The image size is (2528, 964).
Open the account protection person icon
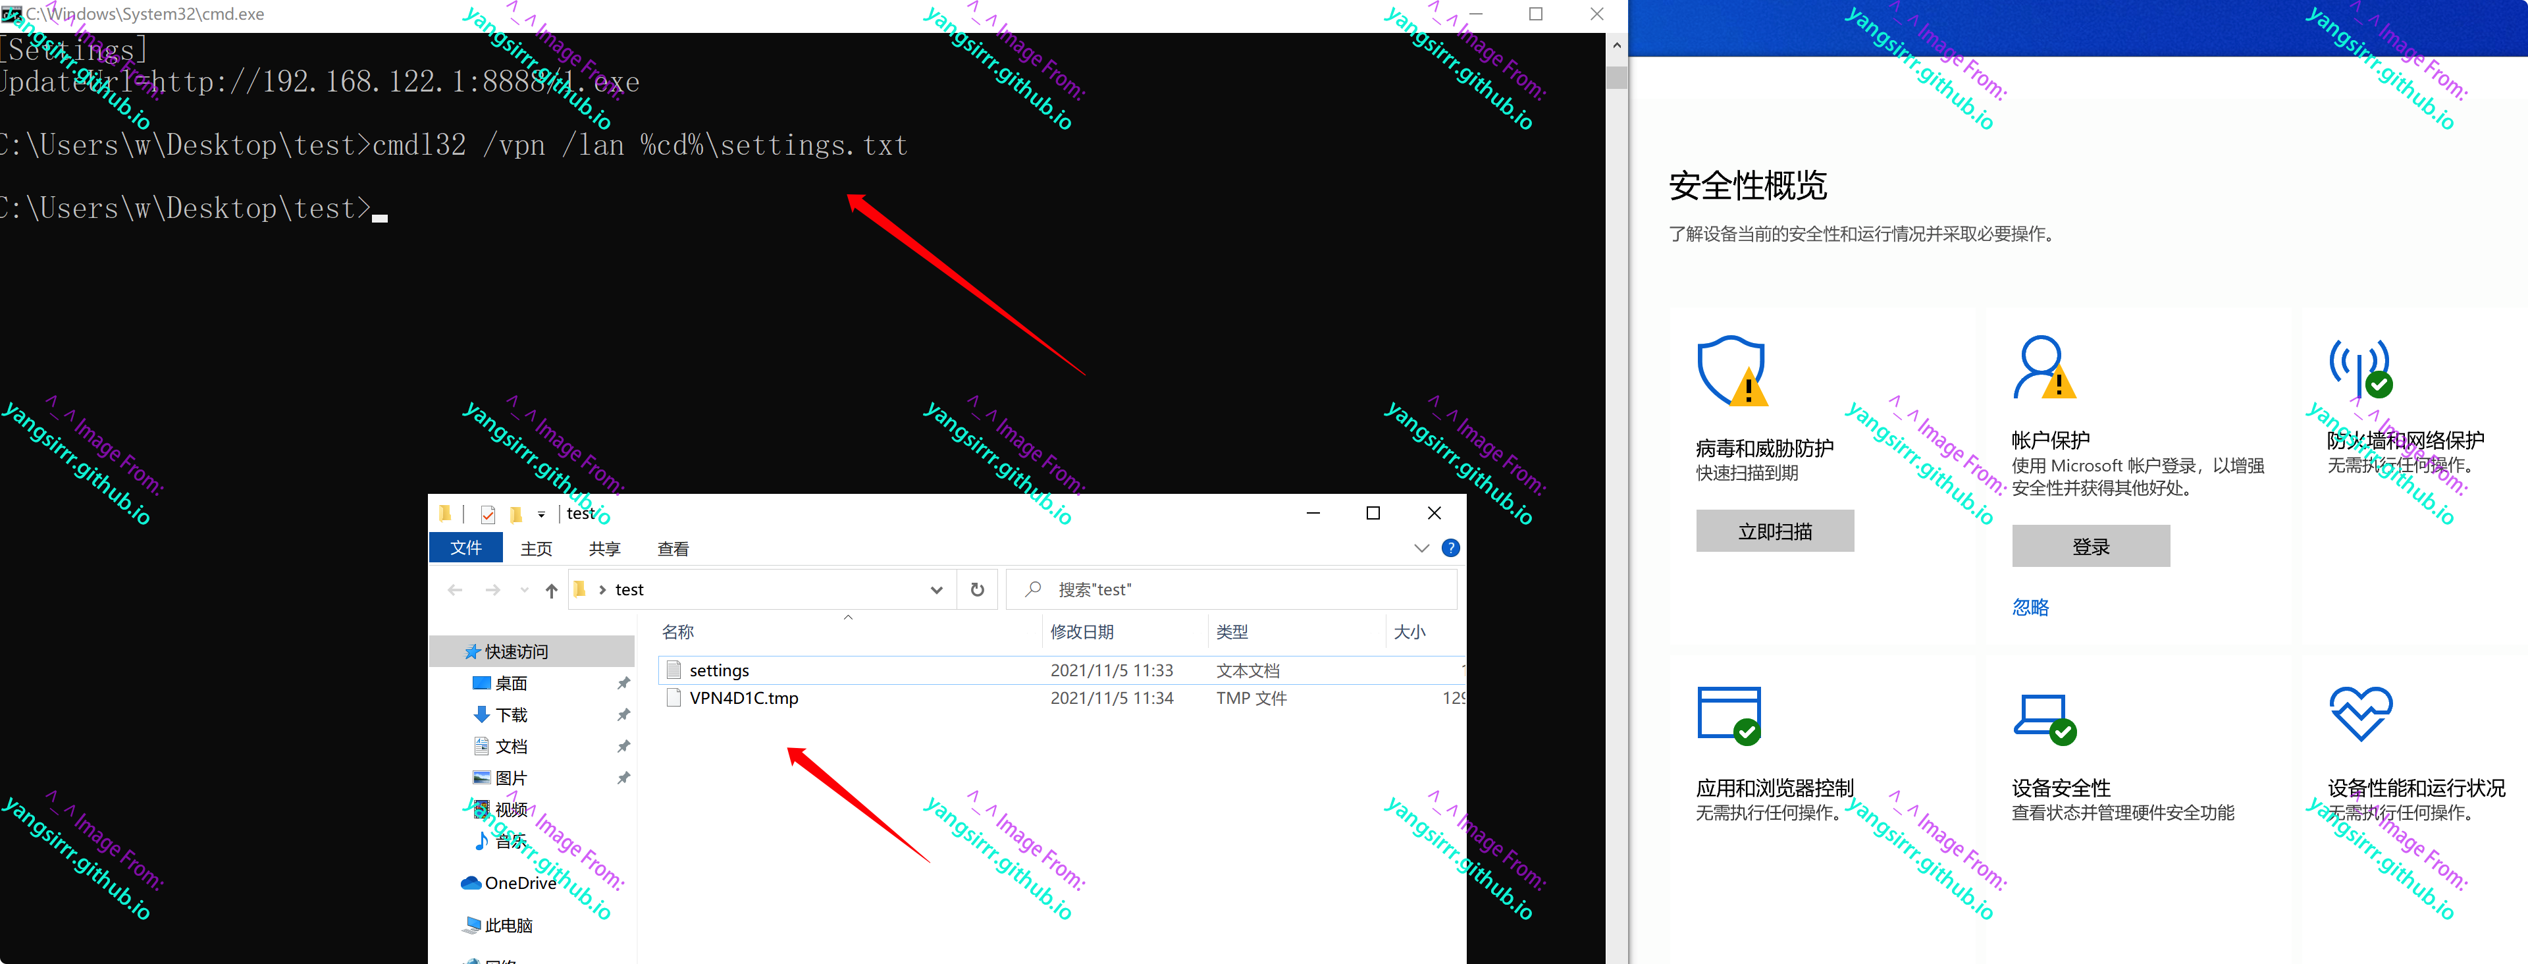pos(2043,367)
